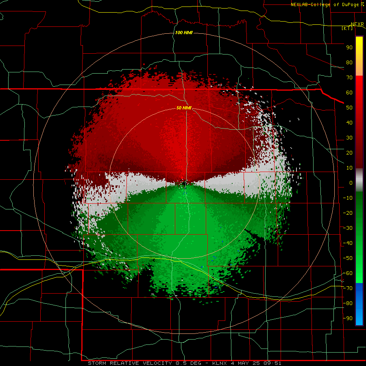Image resolution: width=366 pixels, height=366 pixels.
Task: Click the -90 value on velocity scale
Action: 348,318
